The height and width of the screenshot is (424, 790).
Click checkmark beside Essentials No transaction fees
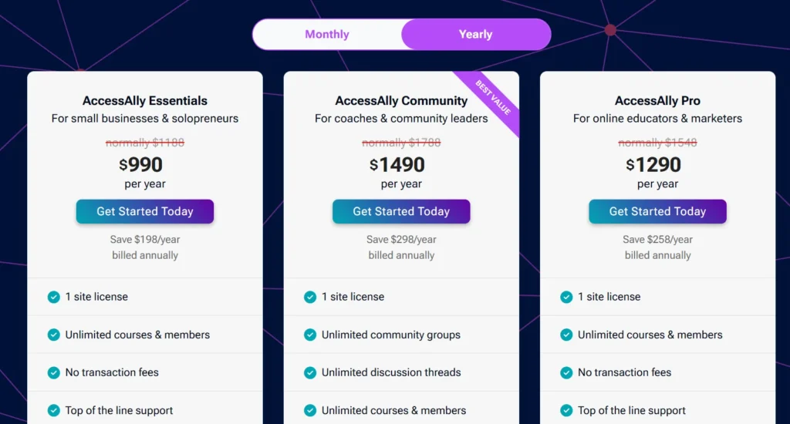click(53, 372)
